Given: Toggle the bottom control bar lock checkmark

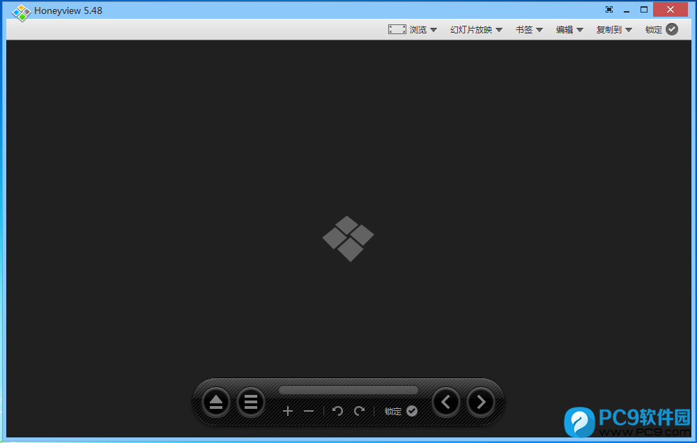Looking at the screenshot, I should tap(412, 411).
